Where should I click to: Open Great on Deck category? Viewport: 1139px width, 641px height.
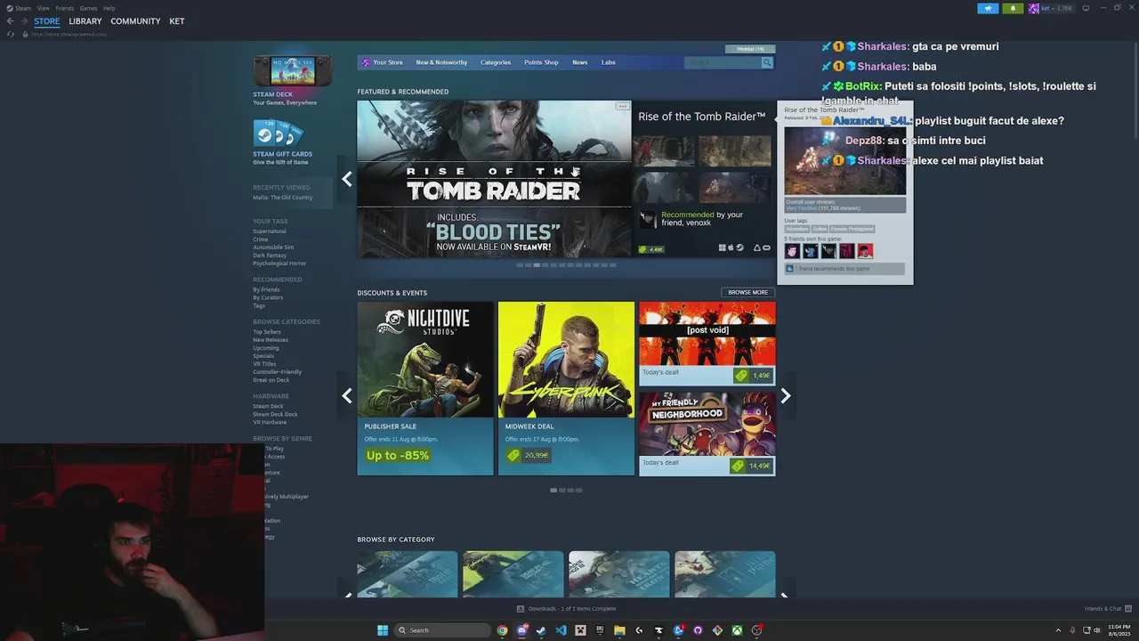tap(271, 380)
